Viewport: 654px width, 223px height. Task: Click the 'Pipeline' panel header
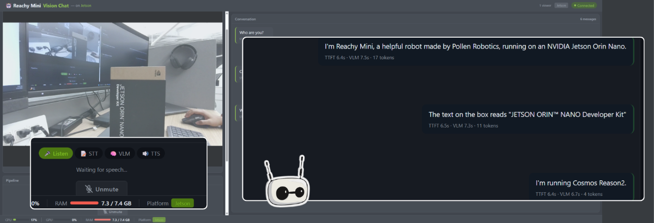click(x=12, y=180)
